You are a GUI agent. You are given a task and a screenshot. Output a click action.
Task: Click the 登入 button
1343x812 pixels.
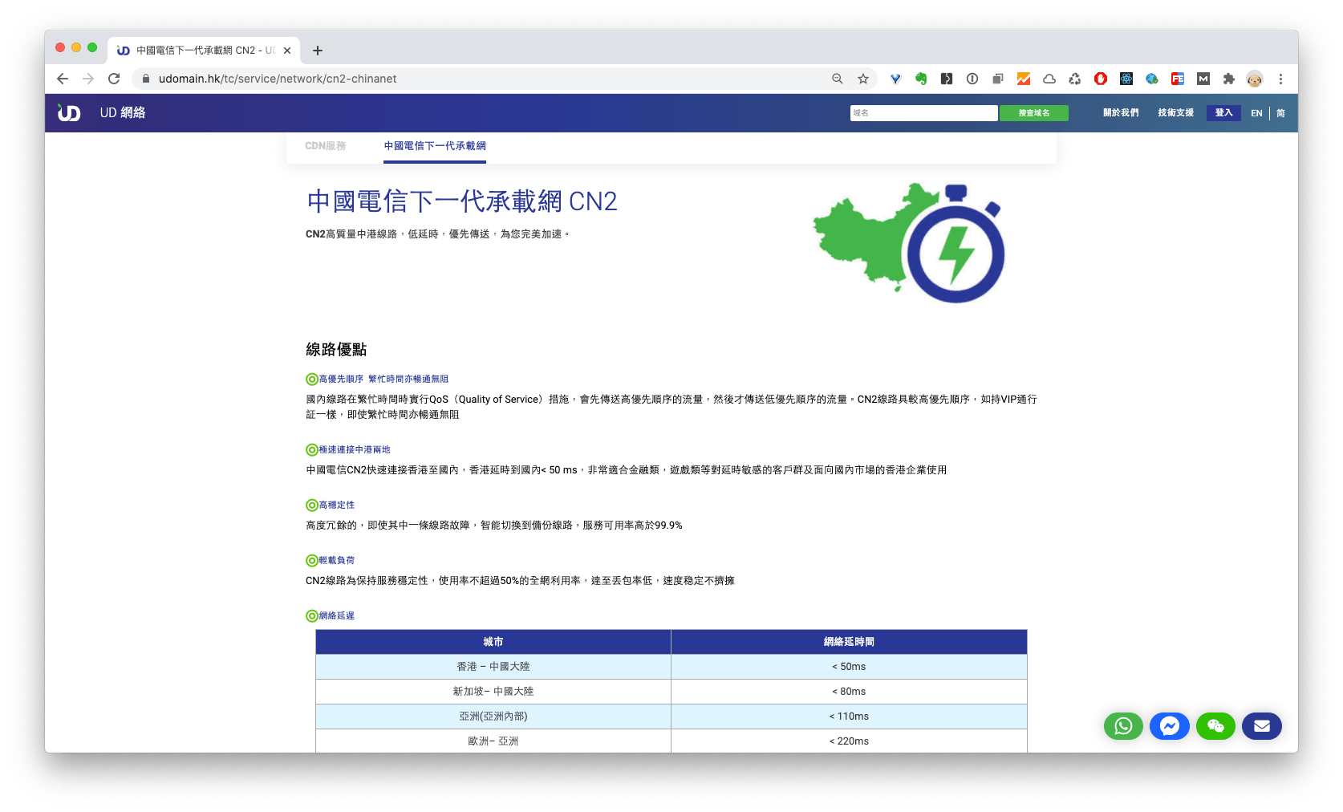(x=1223, y=112)
